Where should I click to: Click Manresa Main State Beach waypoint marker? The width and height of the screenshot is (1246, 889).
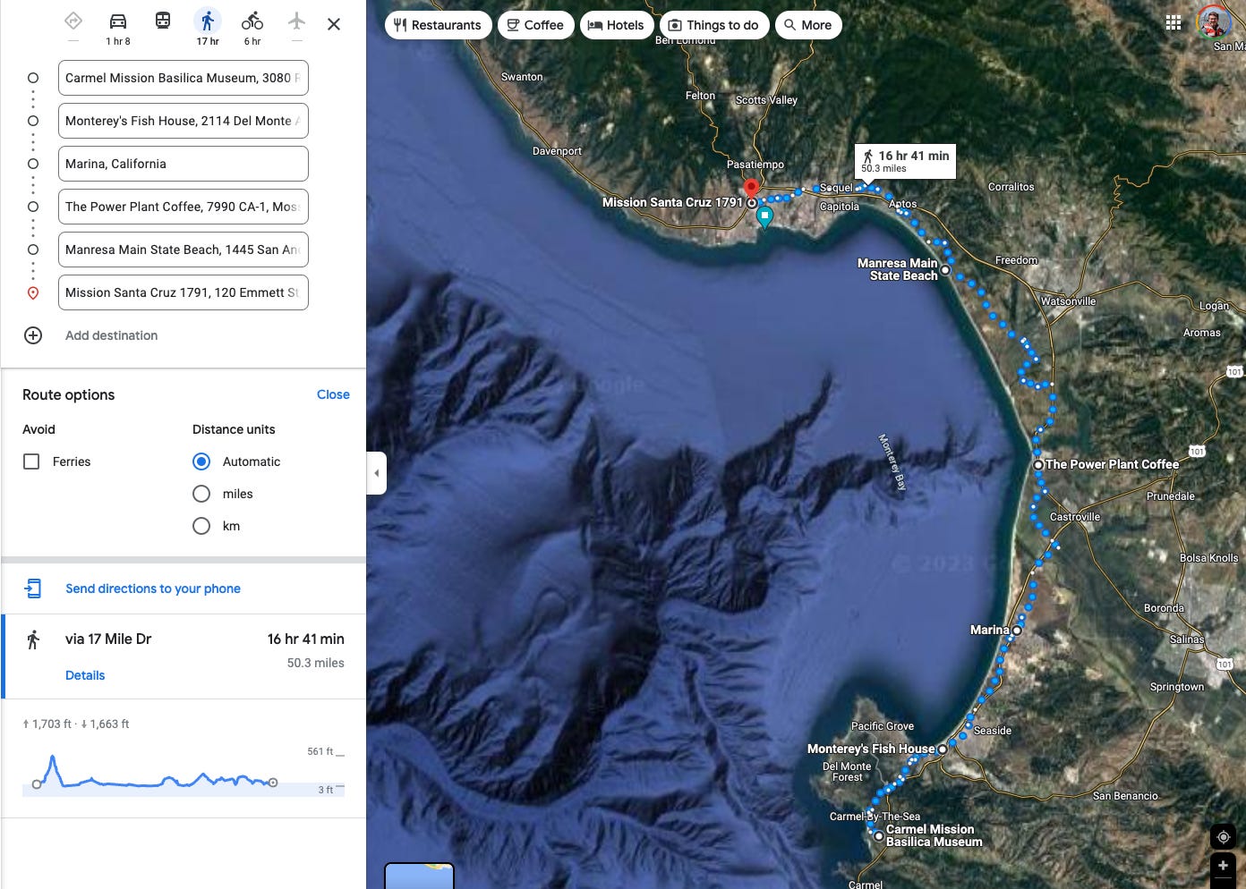click(945, 269)
